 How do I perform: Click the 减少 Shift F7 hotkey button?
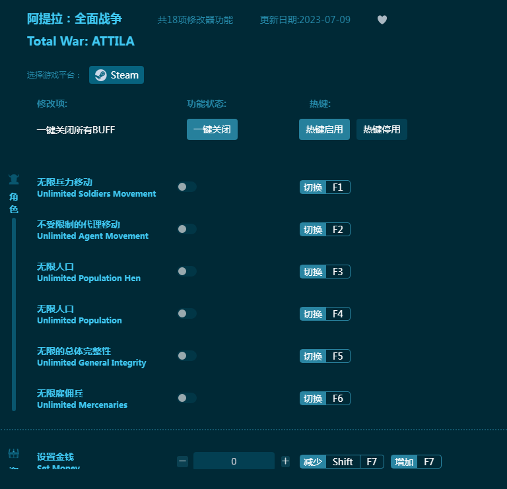pos(342,461)
